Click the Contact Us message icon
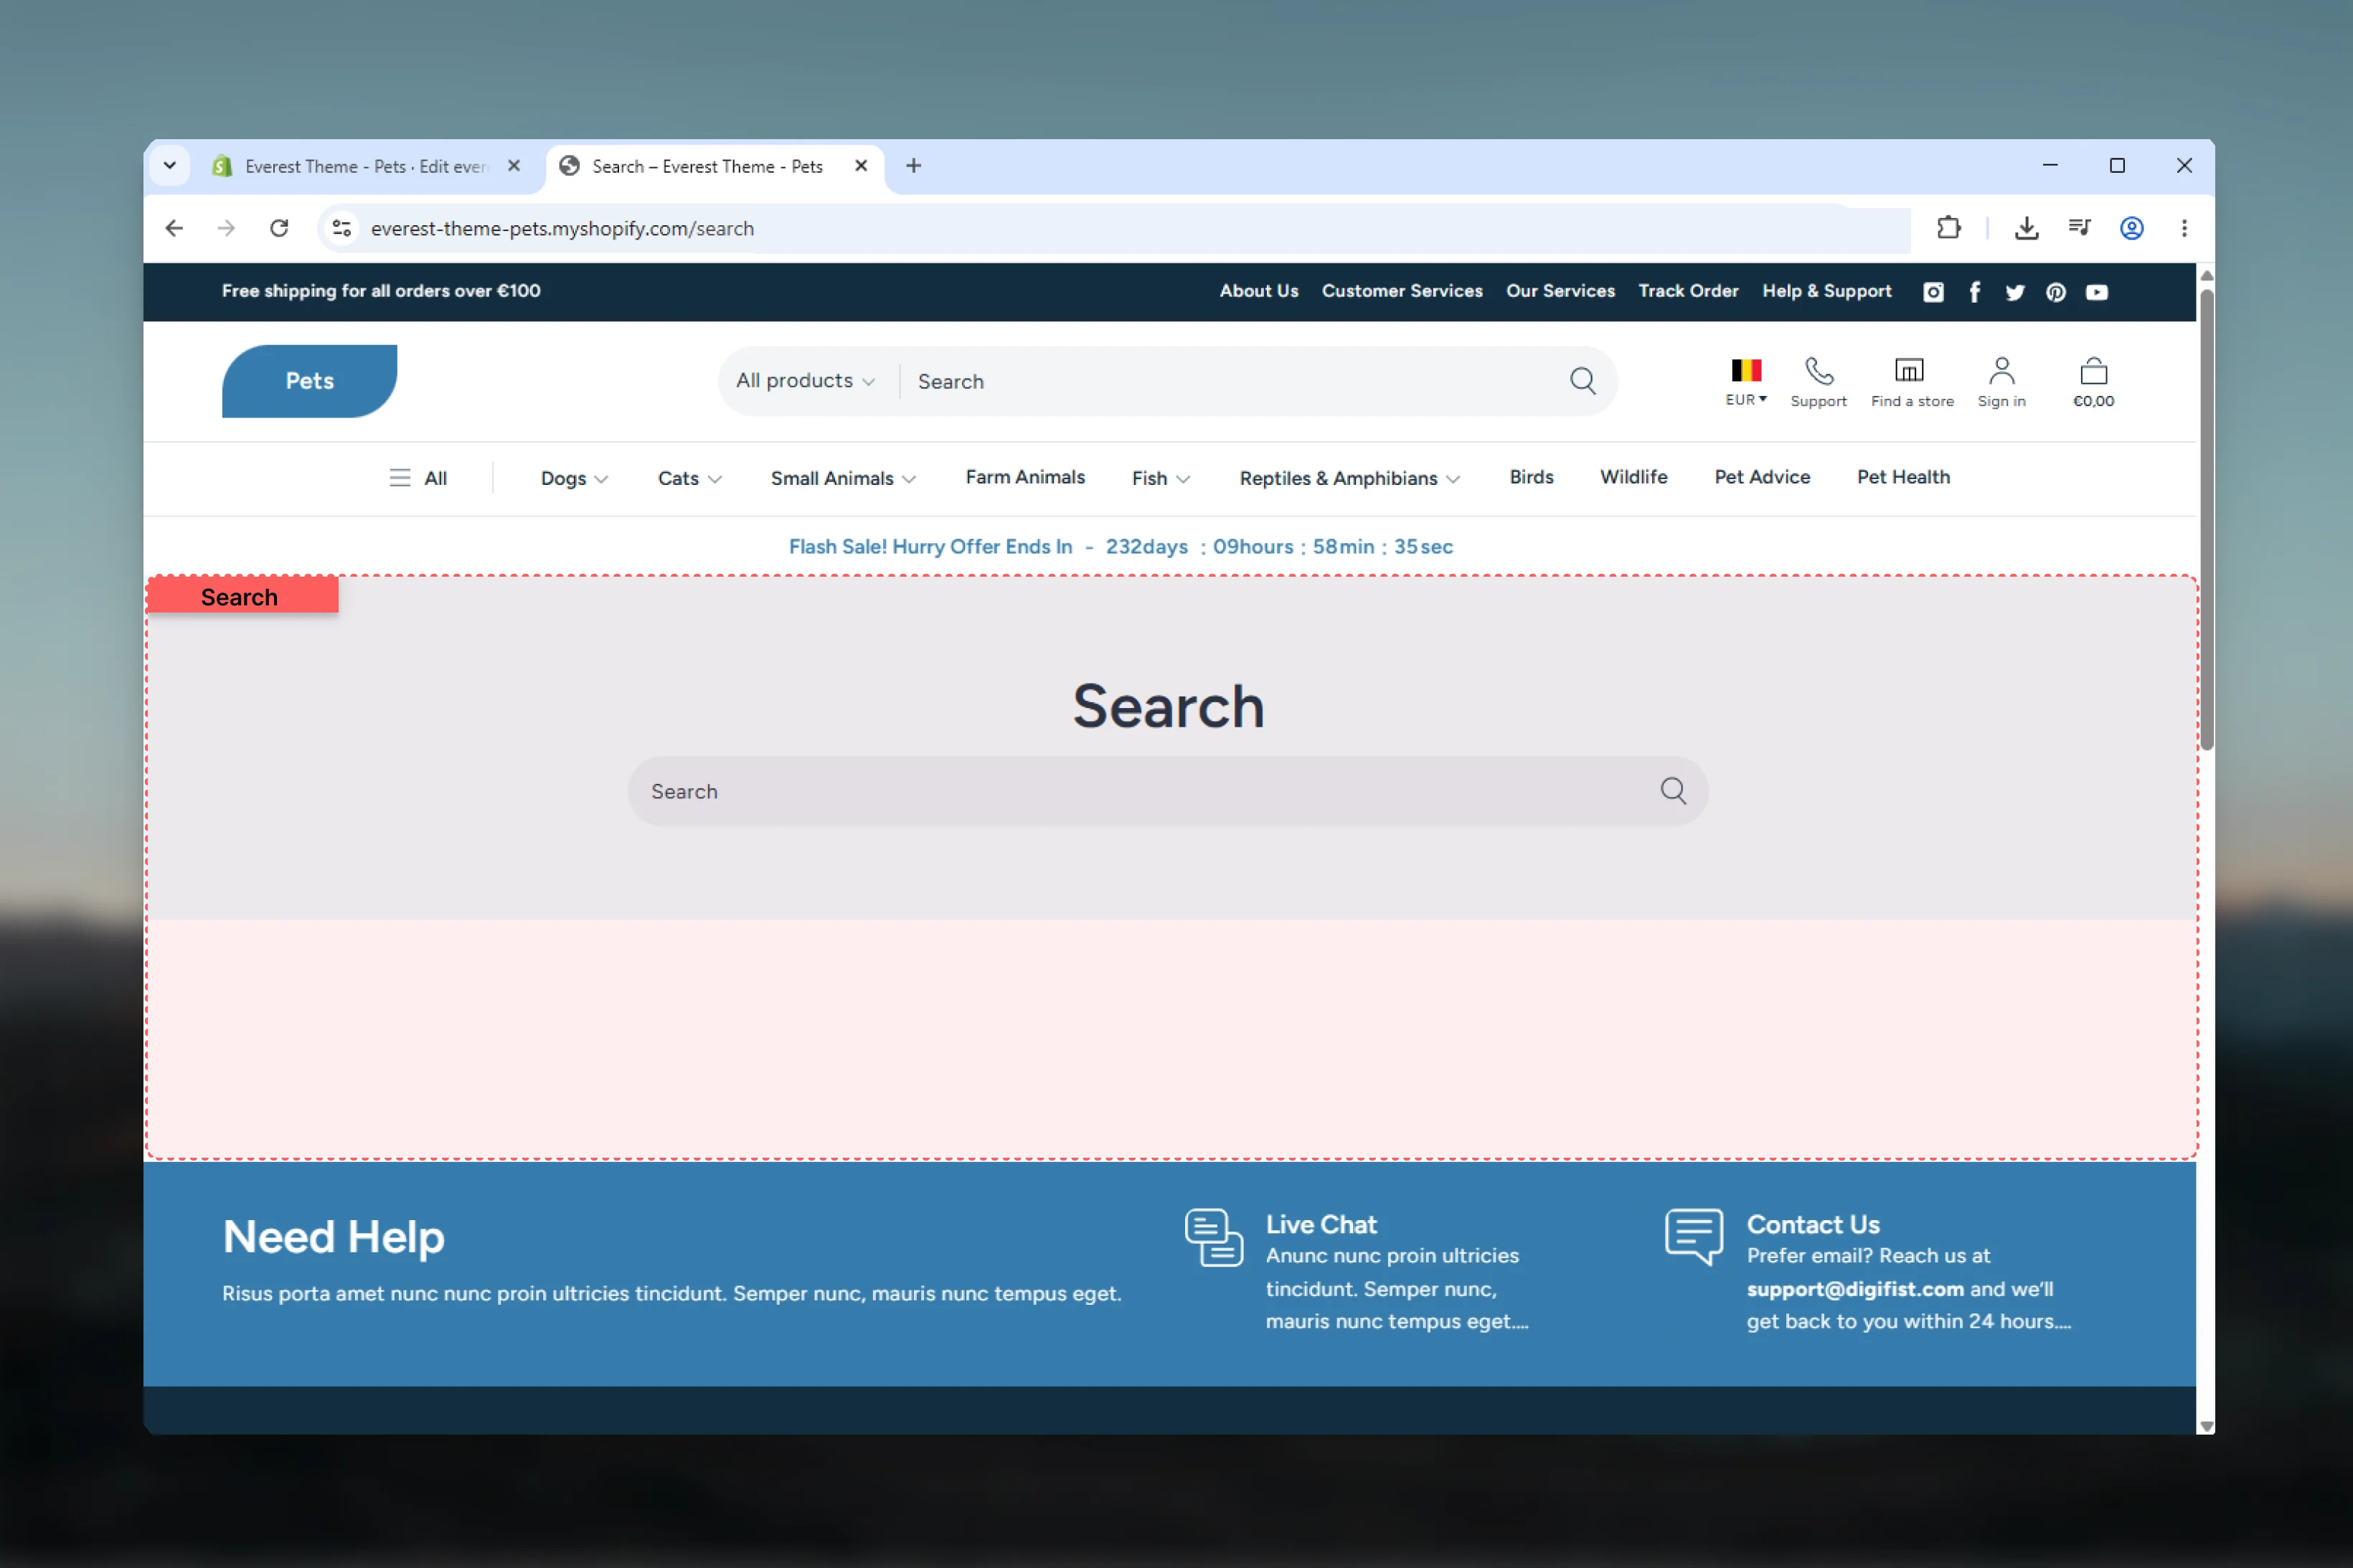Viewport: 2353px width, 1568px height. (1693, 1237)
